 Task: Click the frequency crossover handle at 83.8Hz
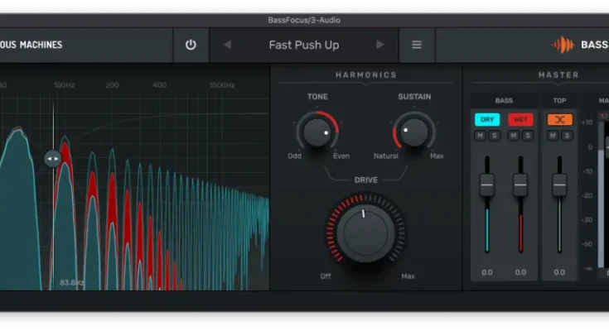pos(52,158)
